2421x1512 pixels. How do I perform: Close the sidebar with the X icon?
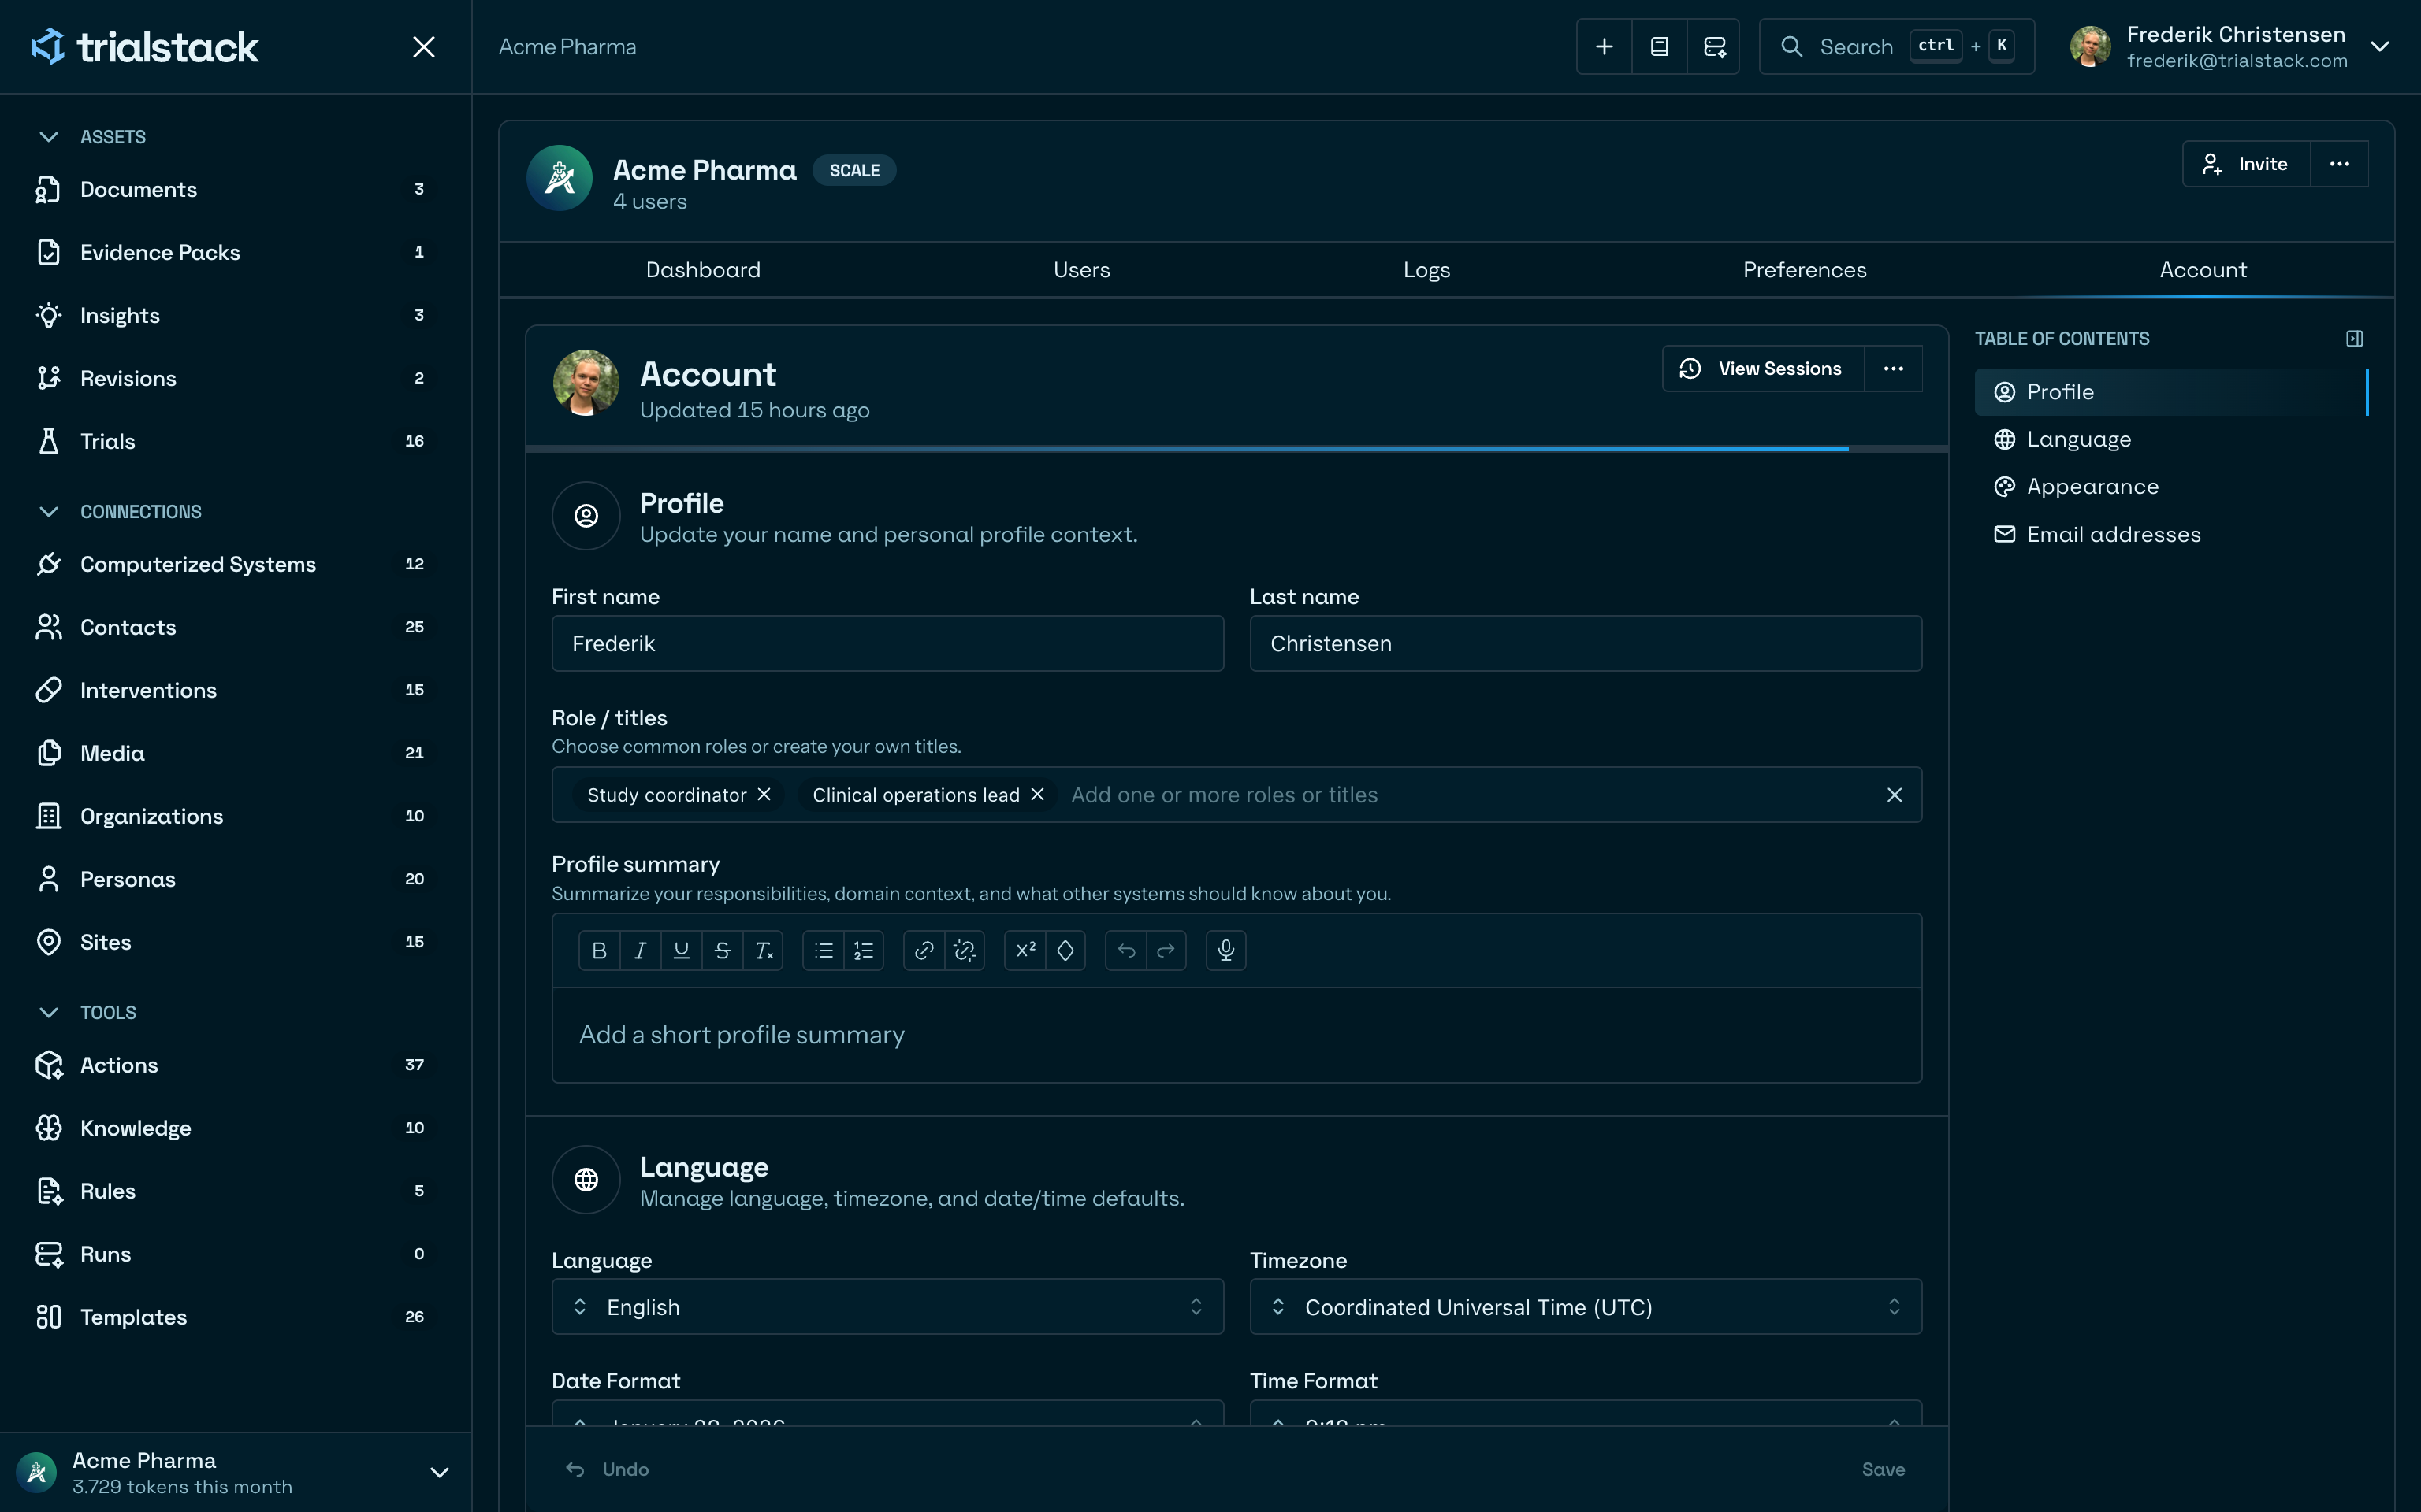424,47
